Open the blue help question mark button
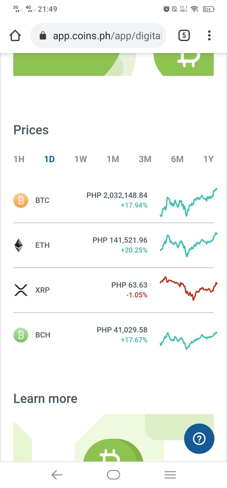Image resolution: width=227 pixels, height=488 pixels. coord(199,439)
